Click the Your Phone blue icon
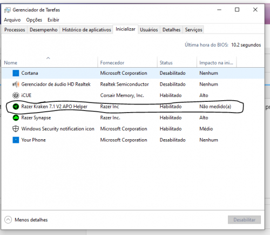Image resolution: width=270 pixels, height=235 pixels. click(16, 140)
